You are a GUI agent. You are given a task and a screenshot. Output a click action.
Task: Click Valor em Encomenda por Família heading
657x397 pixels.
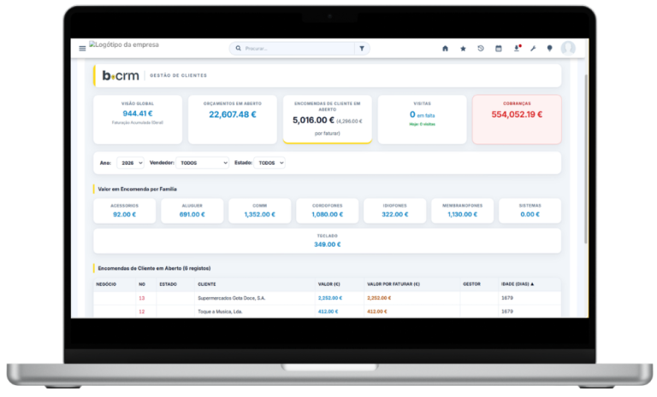(x=138, y=189)
